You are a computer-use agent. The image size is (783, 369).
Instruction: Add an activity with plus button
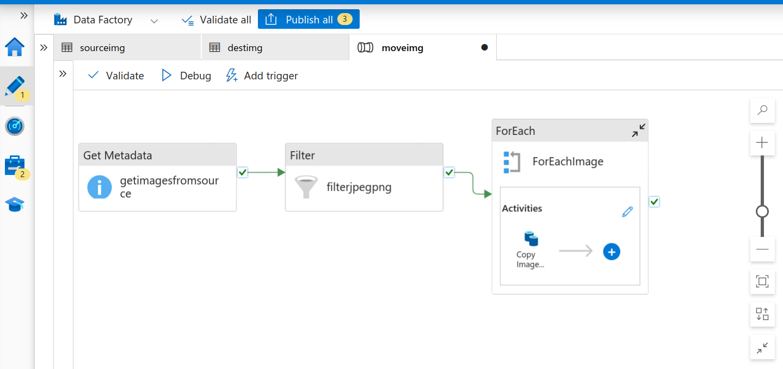pos(612,252)
